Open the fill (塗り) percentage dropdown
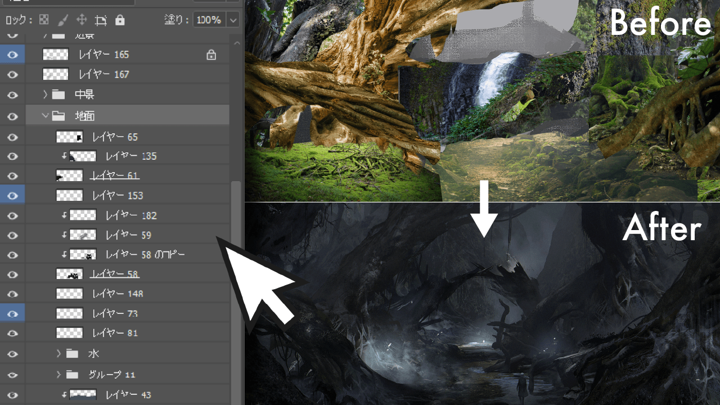 tap(233, 20)
